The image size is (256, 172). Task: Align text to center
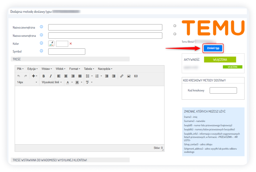click(66, 76)
